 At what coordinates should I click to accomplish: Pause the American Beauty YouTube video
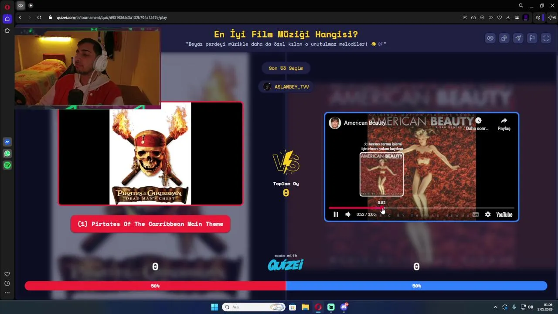pos(336,214)
